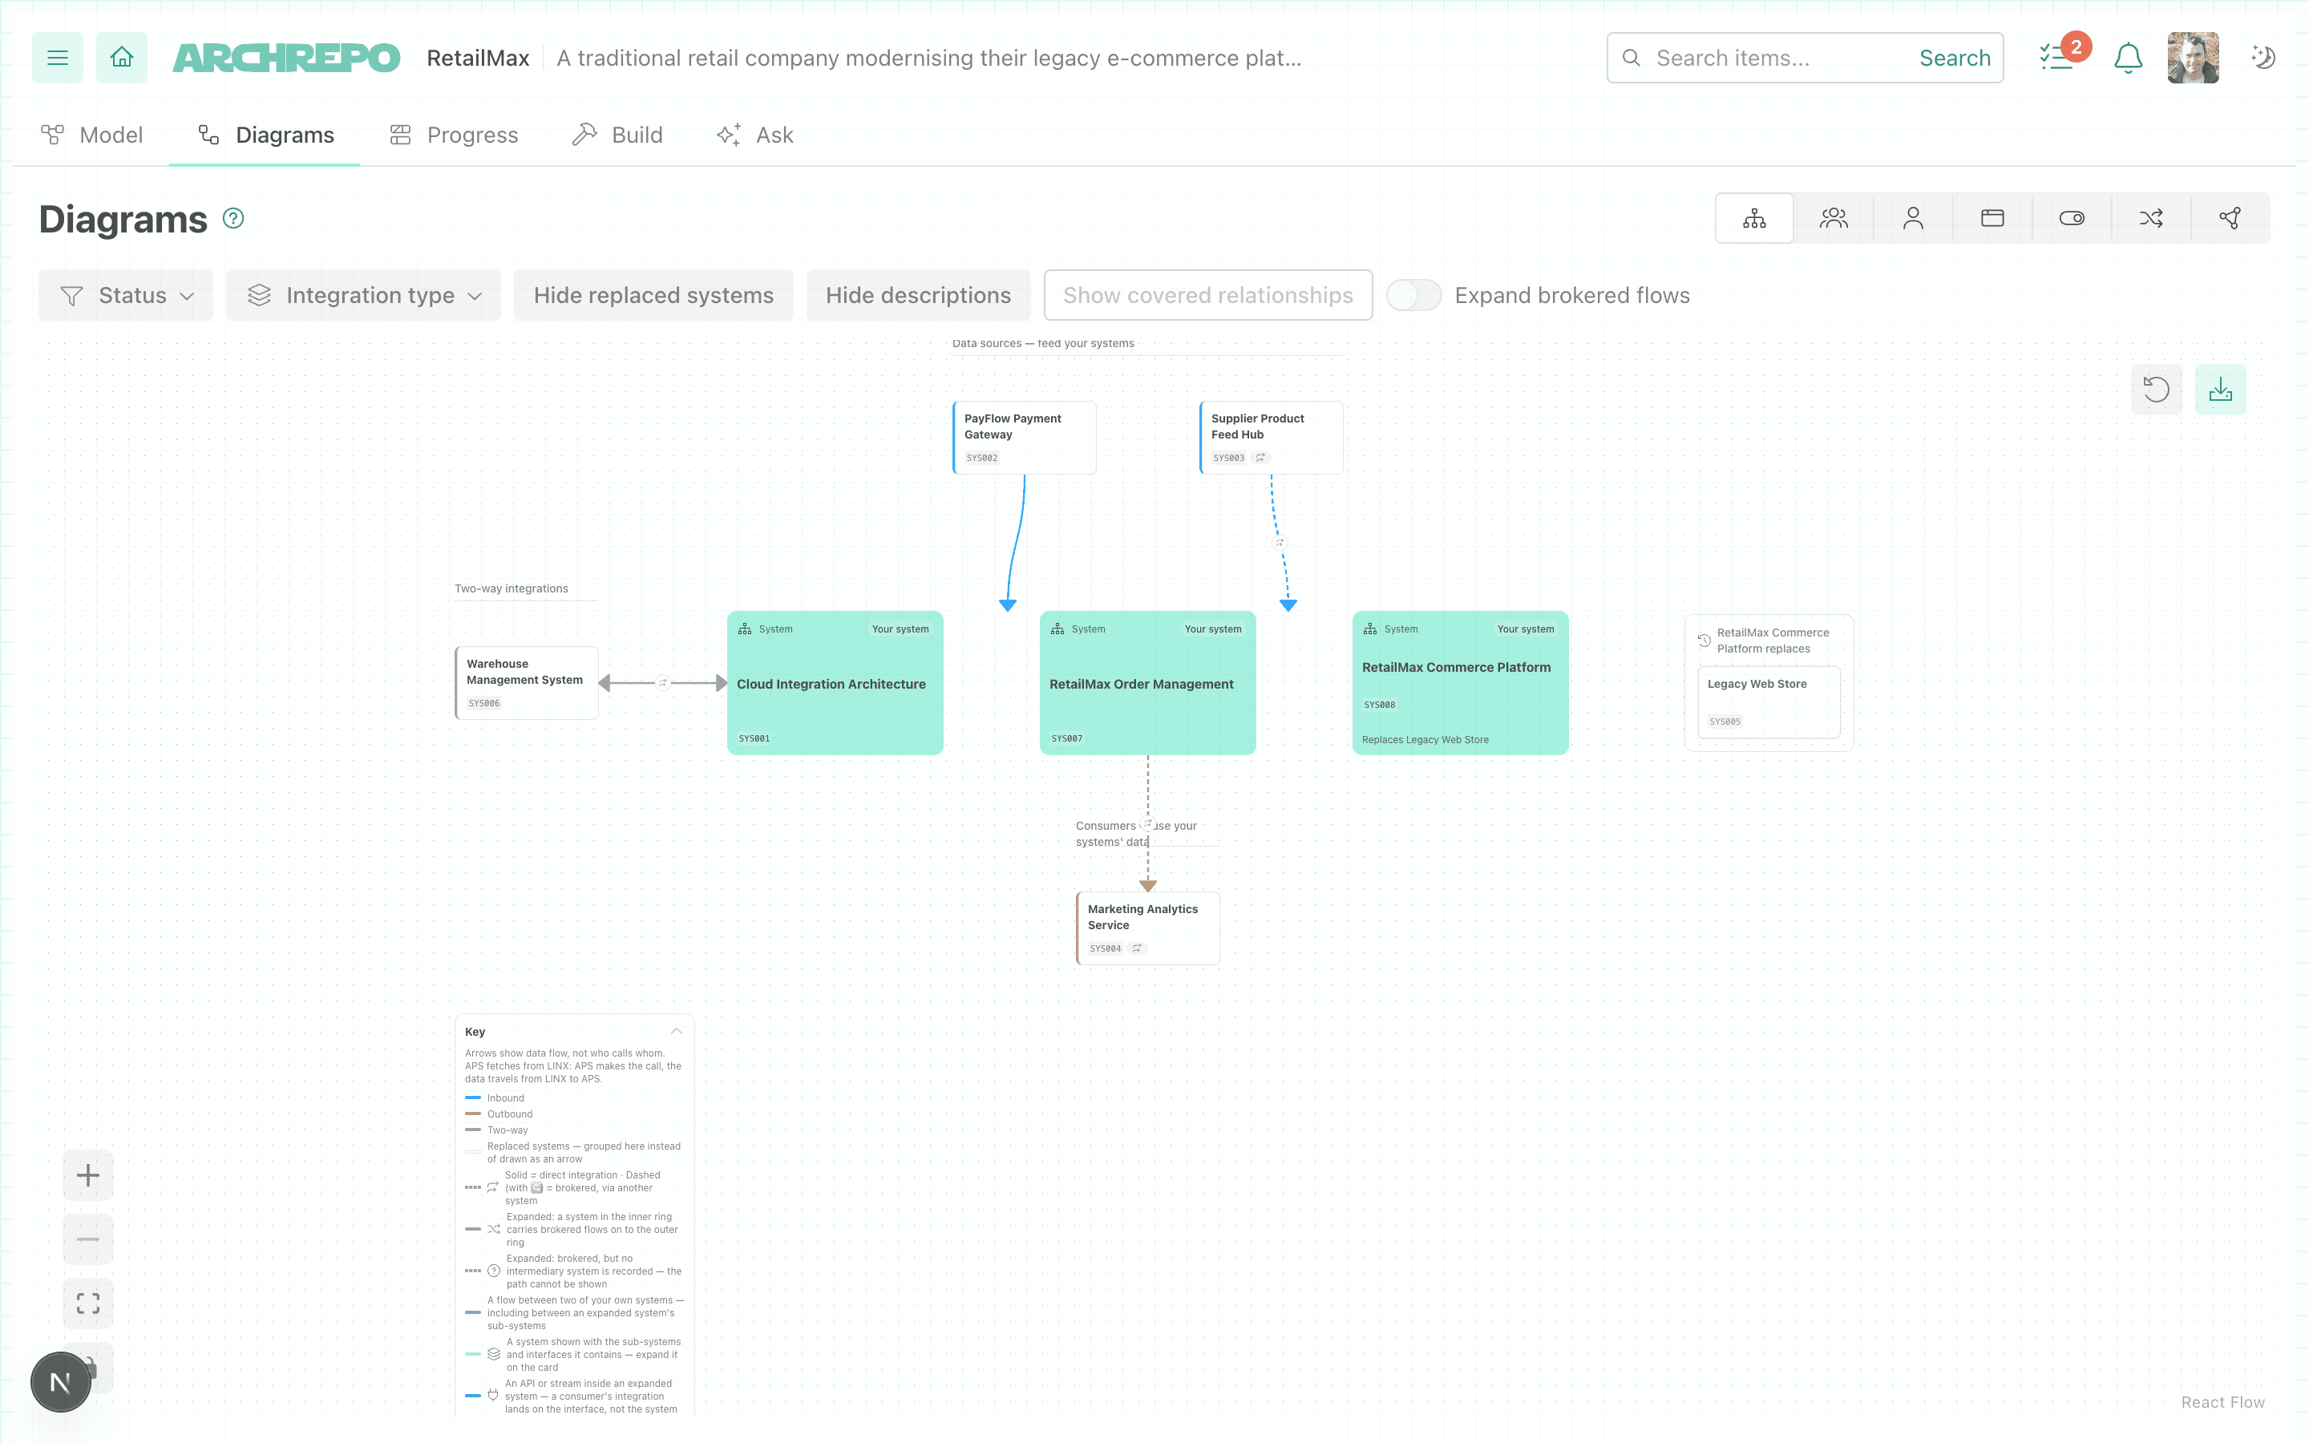Screen dimensions: 2309x1443
Task: Select the share-nodes diagram view
Action: click(x=2230, y=219)
